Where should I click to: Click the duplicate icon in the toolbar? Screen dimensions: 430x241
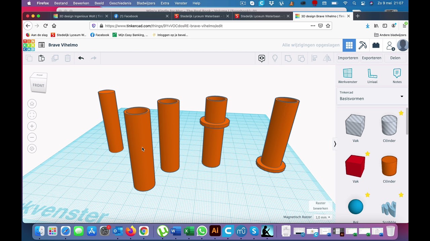[55, 58]
